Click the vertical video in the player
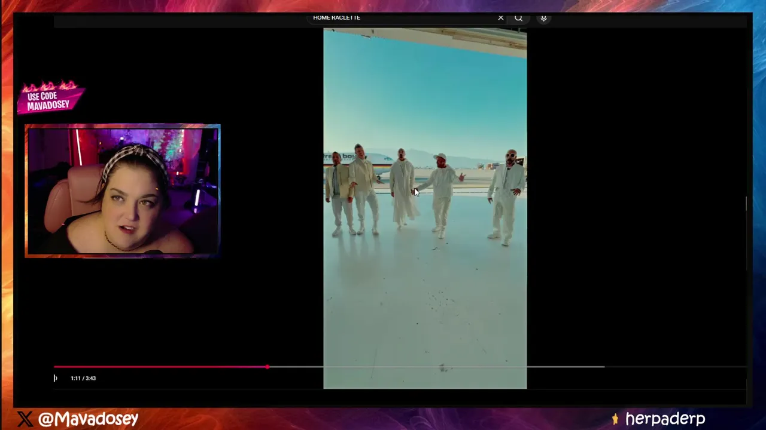766x430 pixels. tap(425, 208)
